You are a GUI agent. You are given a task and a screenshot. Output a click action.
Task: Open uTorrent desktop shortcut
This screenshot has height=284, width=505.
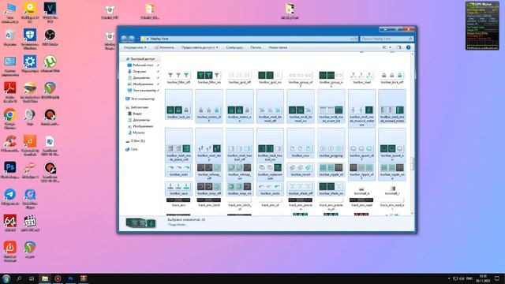pos(50,64)
